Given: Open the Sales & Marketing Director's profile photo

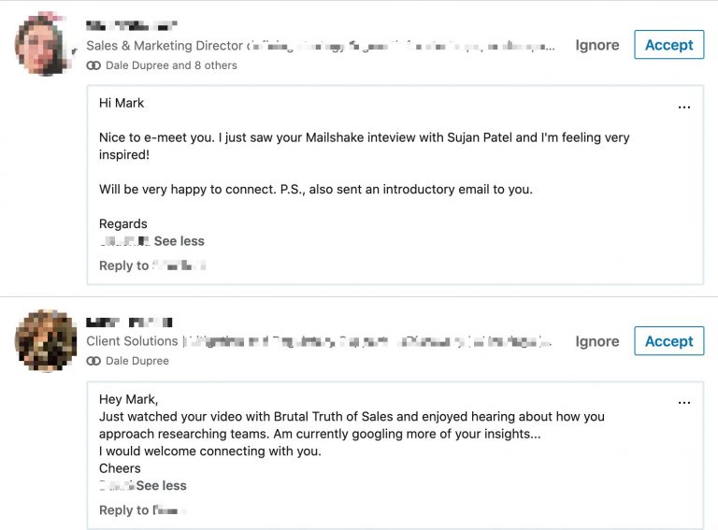Looking at the screenshot, I should (45, 44).
